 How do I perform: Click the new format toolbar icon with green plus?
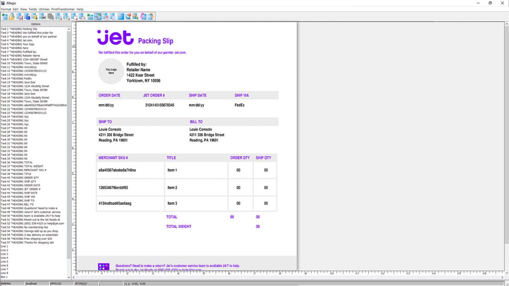click(6, 16)
